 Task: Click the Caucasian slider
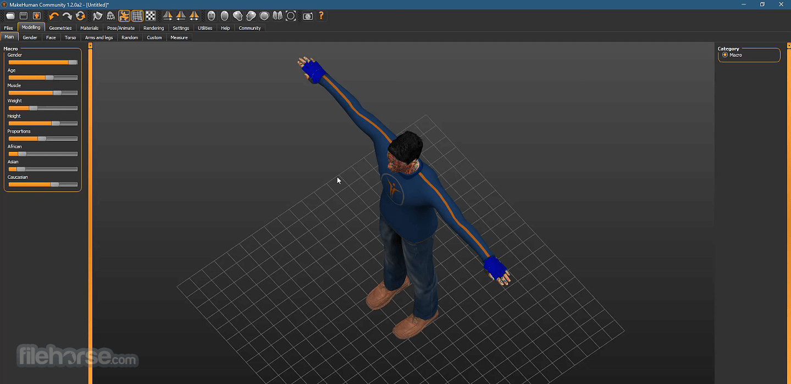point(43,184)
